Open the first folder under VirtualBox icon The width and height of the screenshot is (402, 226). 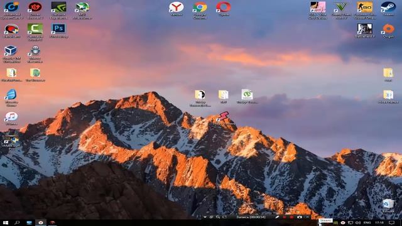[11, 75]
